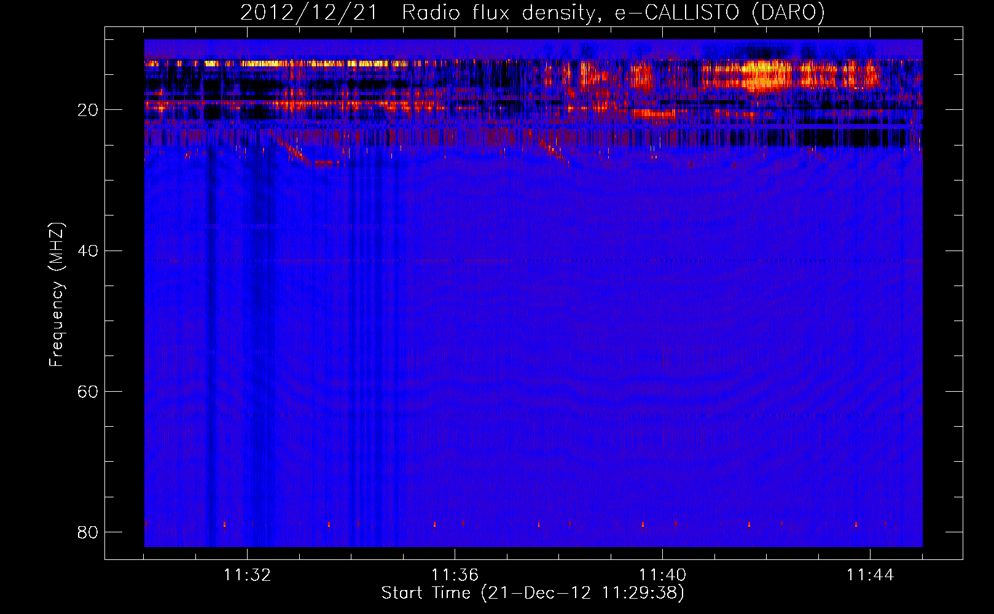
Task: Click the "20" frequency tick label
Action: 88,110
